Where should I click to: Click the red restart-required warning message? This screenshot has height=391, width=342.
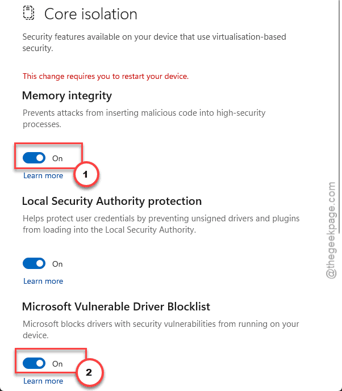pos(106,76)
